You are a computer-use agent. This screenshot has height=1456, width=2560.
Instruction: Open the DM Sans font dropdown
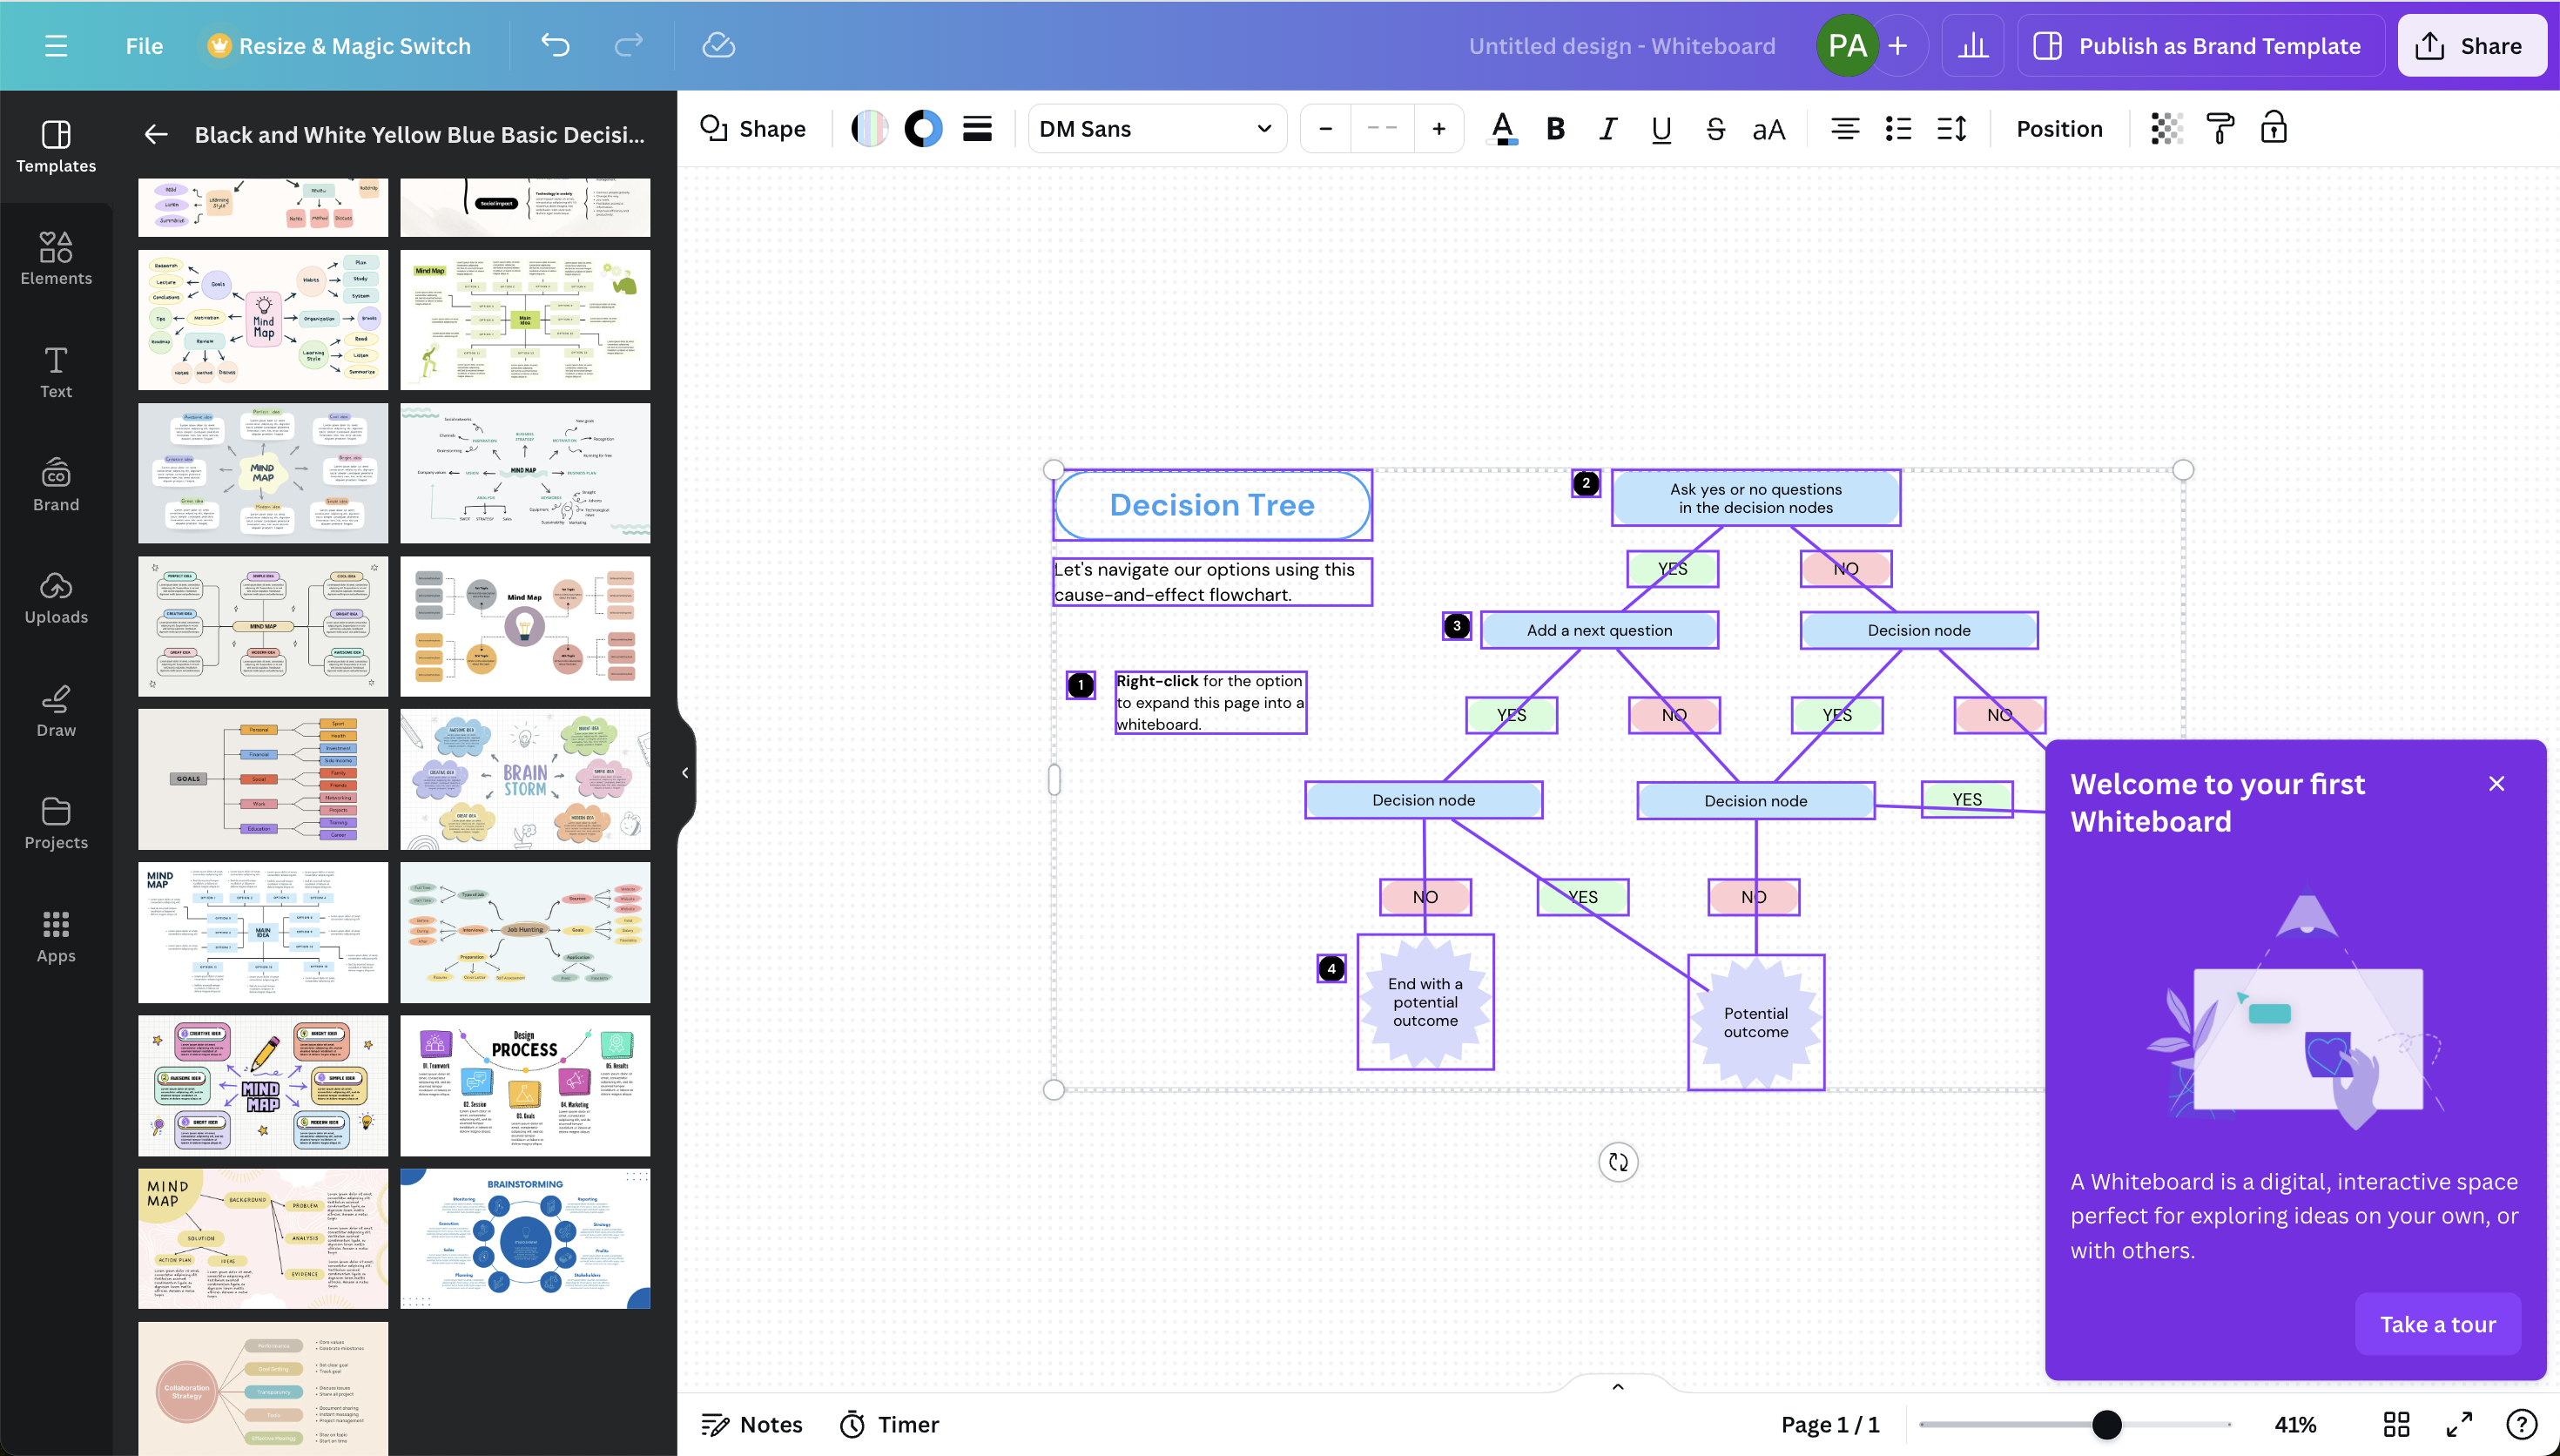pyautogui.click(x=1155, y=129)
